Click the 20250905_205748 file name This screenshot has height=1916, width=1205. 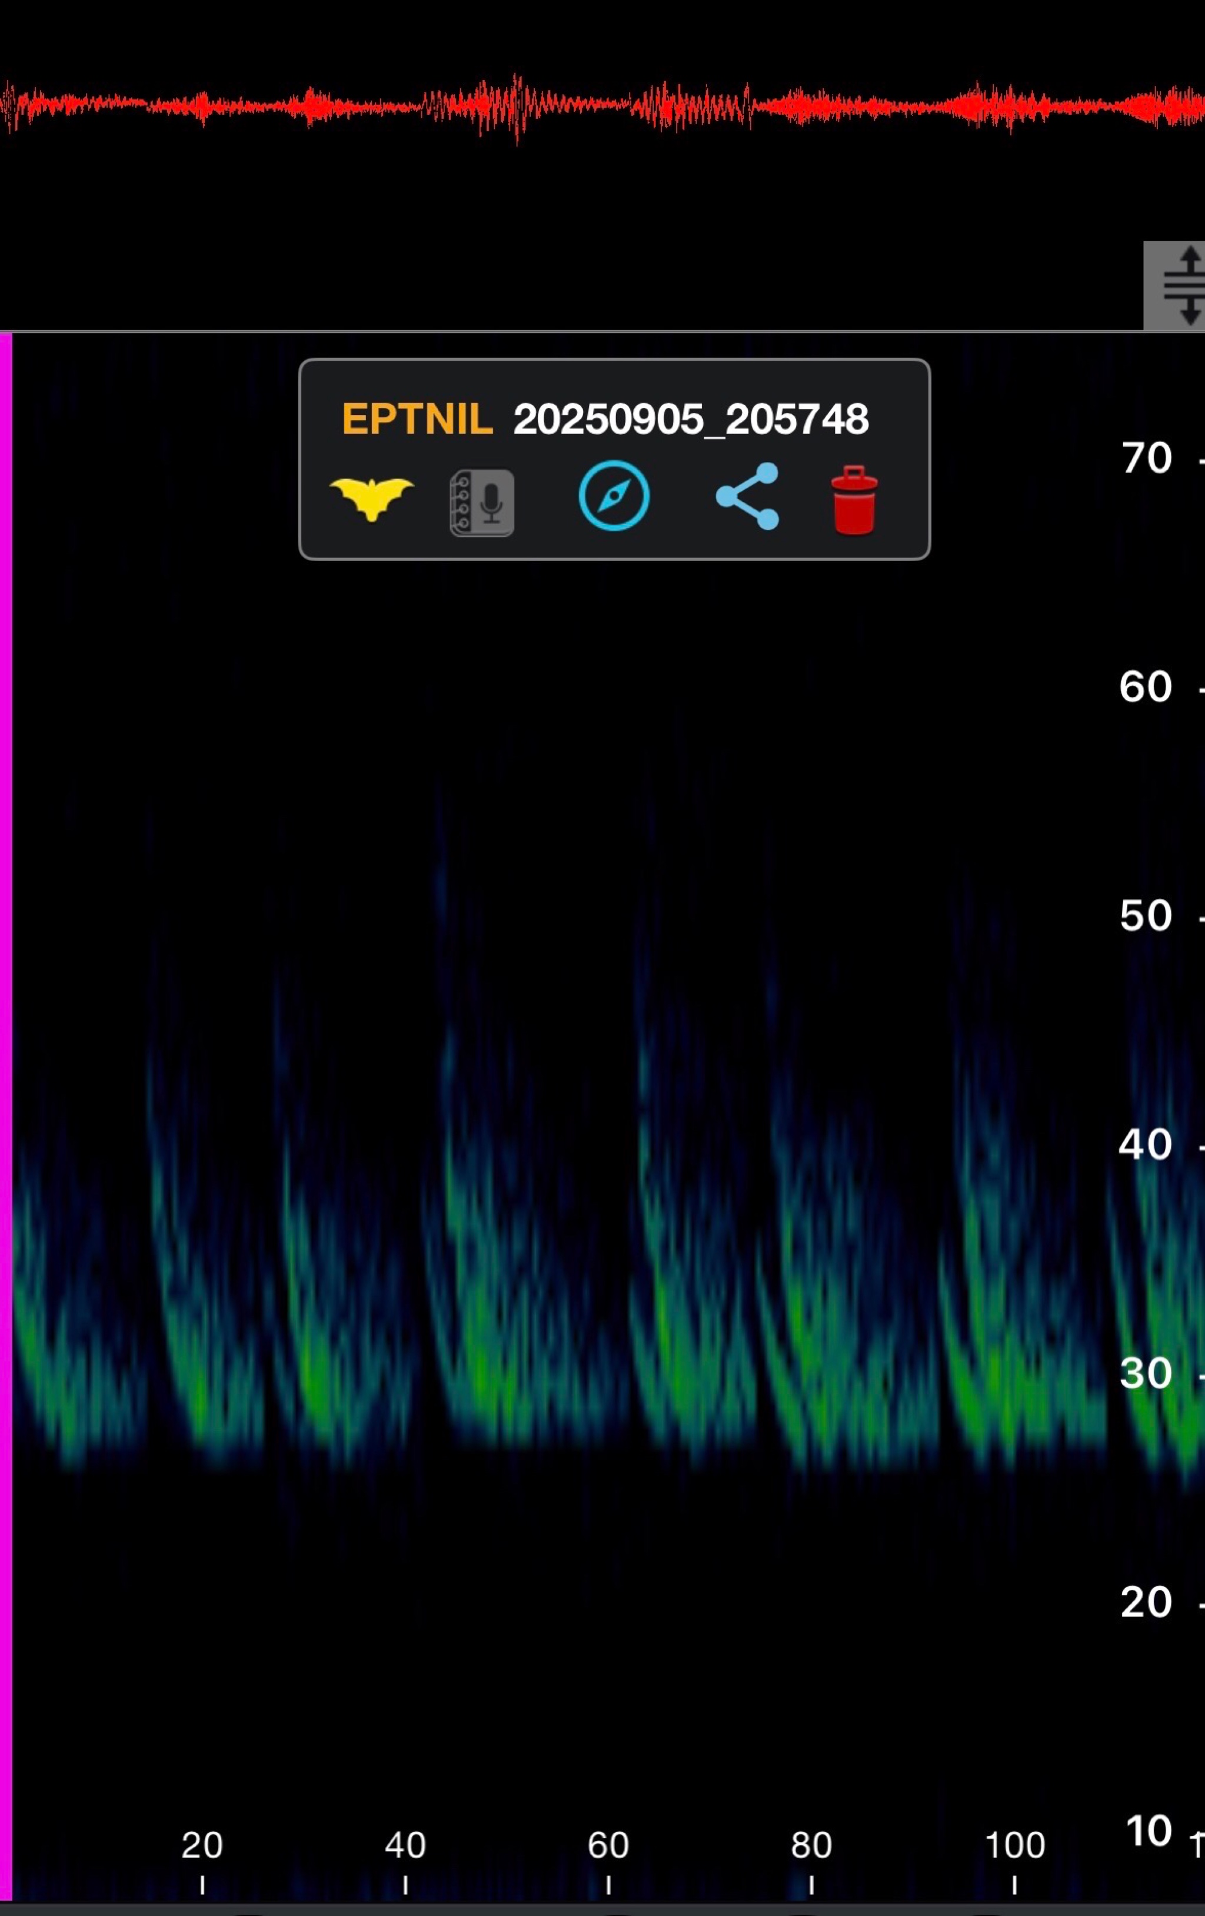coord(690,419)
